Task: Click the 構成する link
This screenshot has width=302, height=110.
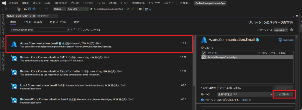Action: click(x=247, y=100)
